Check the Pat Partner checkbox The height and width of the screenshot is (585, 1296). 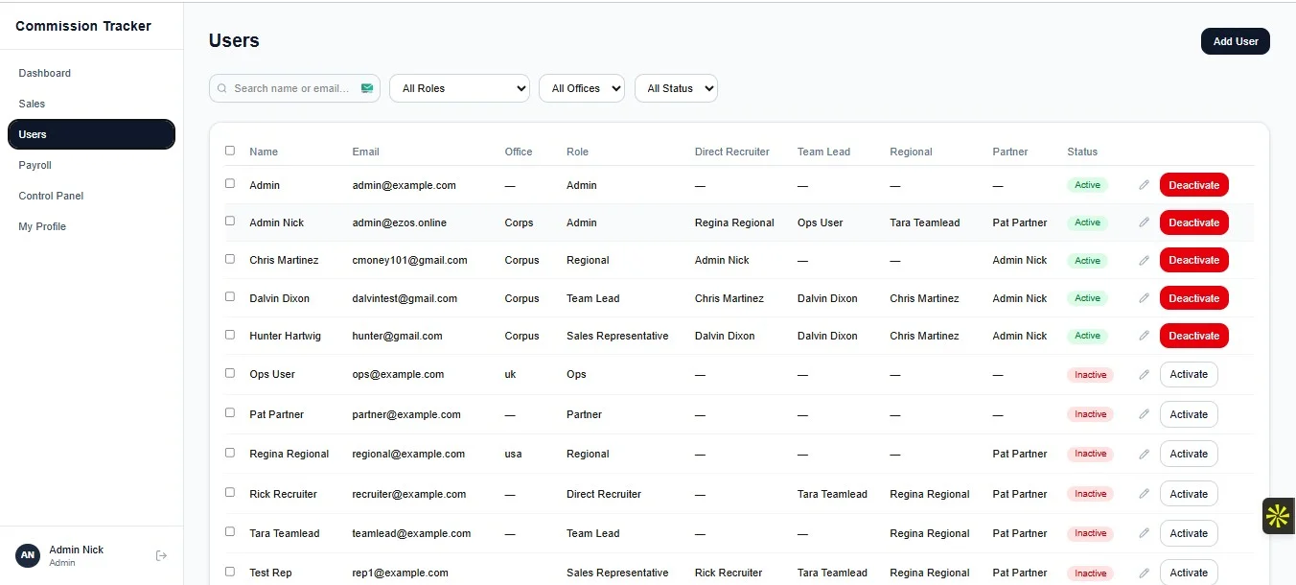(x=230, y=412)
